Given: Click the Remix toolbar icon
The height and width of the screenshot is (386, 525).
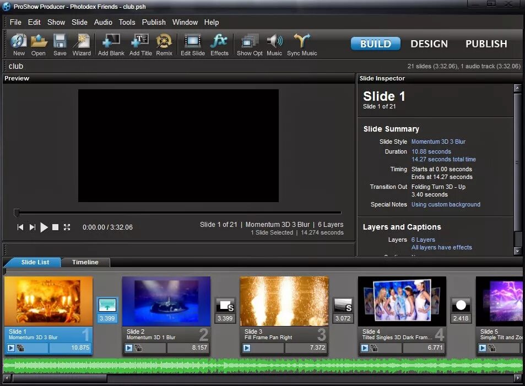Looking at the screenshot, I should click(164, 45).
